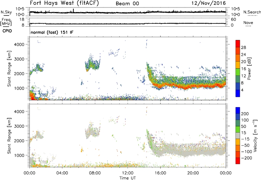Click the '12' label on Power colorbar

coord(243,76)
